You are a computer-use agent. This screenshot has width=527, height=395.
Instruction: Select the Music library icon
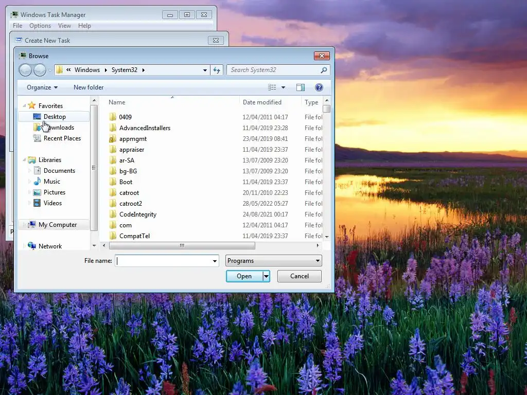coord(37,182)
